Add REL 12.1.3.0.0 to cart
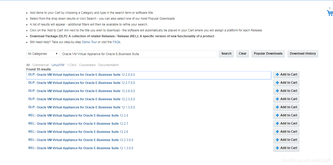Image resolution: width=333 pixels, height=165 pixels. pyautogui.click(x=286, y=148)
